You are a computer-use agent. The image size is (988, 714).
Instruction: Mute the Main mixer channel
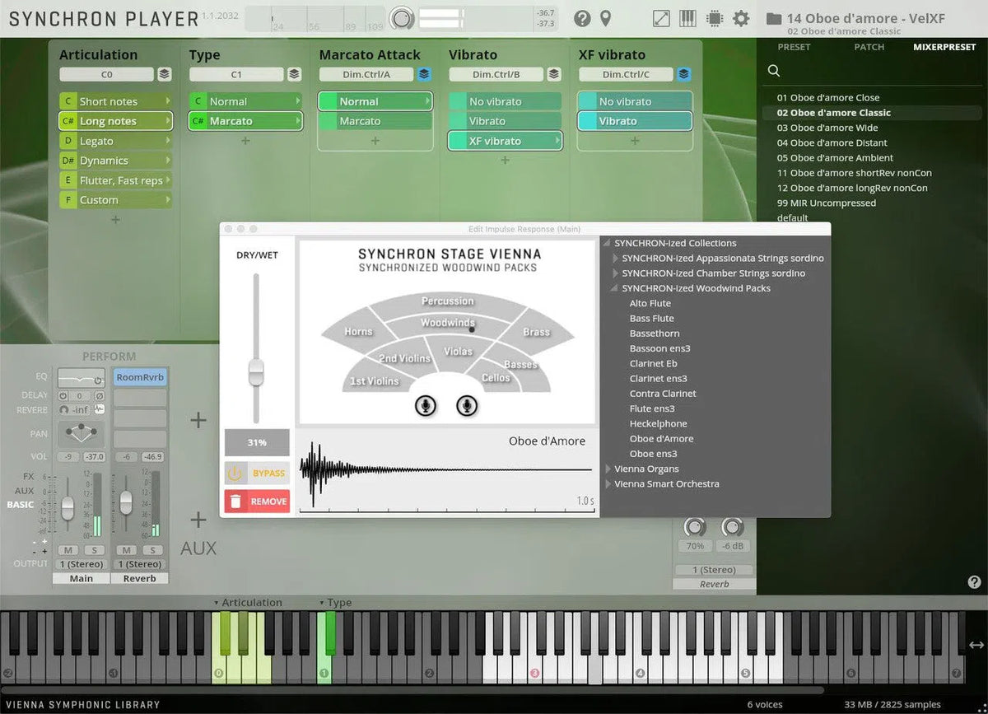pyautogui.click(x=68, y=549)
